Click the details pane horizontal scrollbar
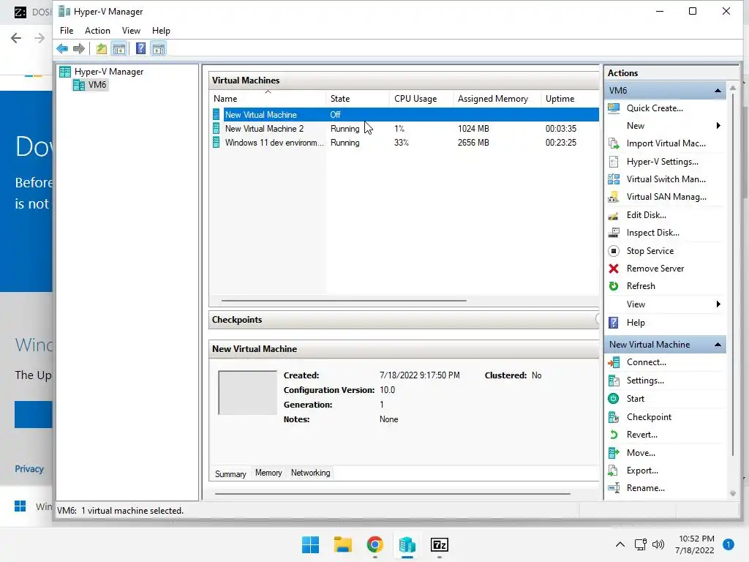This screenshot has height=562, width=749. [x=392, y=493]
